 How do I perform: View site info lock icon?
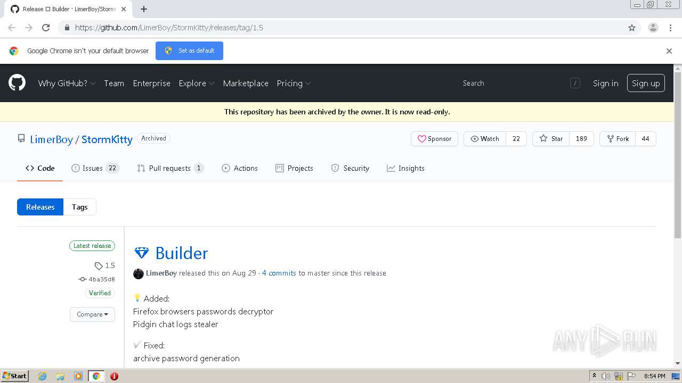point(67,28)
